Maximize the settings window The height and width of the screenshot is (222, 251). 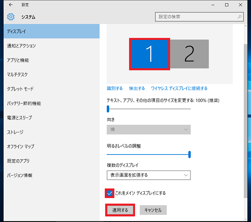[227, 5]
